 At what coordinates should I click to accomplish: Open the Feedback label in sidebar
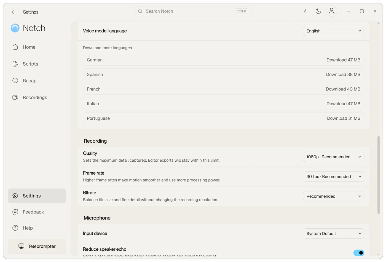(33, 212)
